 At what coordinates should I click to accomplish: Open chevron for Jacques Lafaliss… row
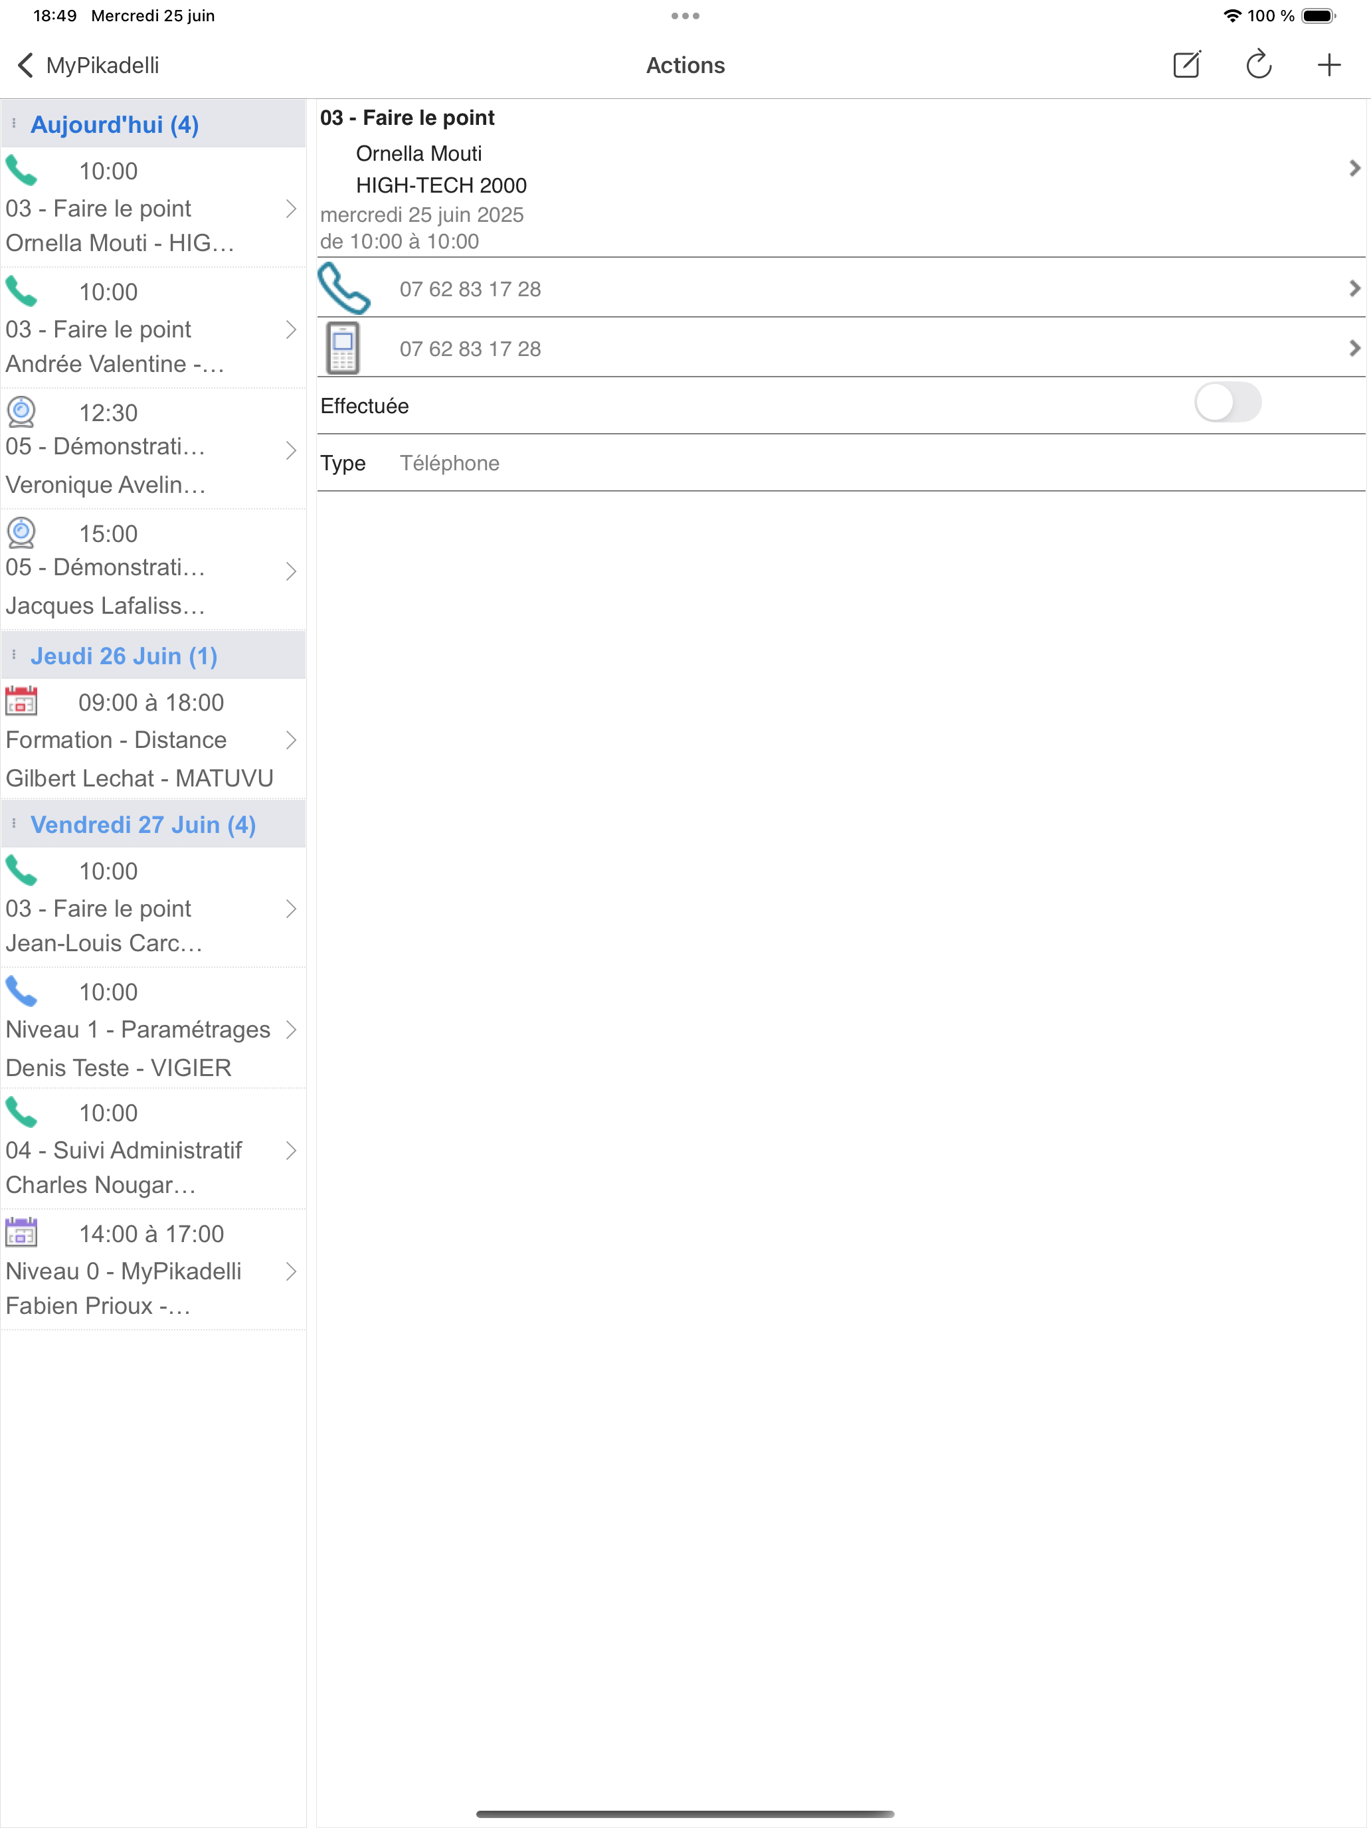291,571
